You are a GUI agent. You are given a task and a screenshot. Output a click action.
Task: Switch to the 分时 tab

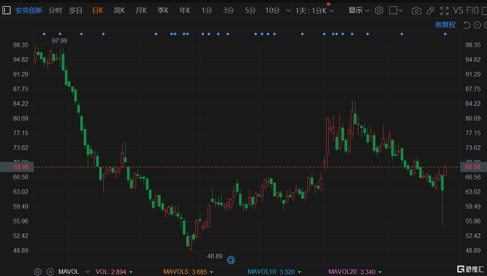tap(55, 11)
